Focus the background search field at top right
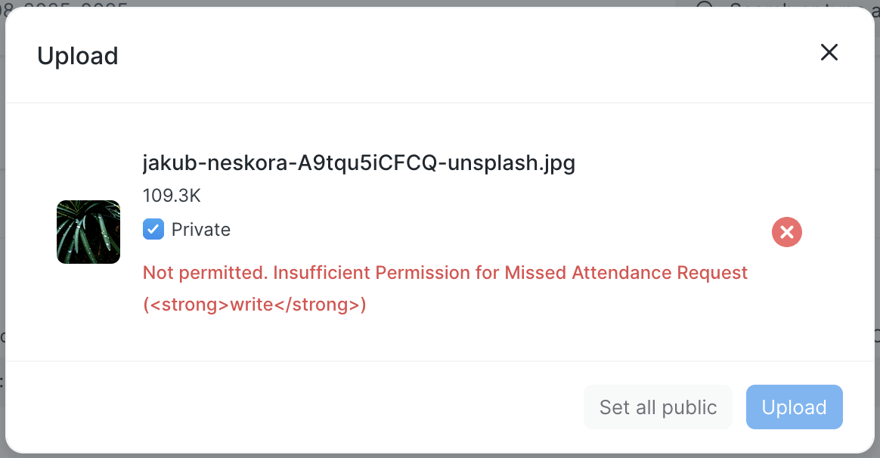 (786, 5)
